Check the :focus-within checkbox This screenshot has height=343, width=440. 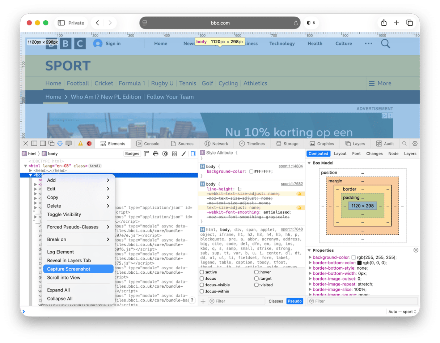point(202,291)
